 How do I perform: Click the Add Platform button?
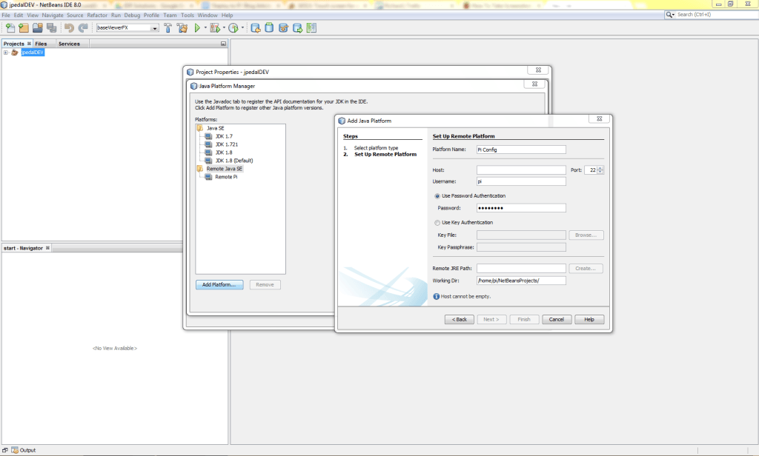(219, 284)
